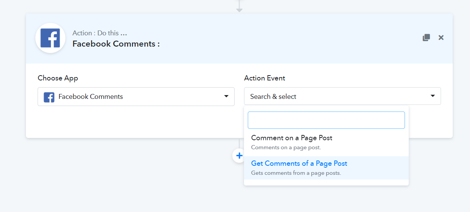Click the 'Action : Do this ...' header text

(100, 33)
